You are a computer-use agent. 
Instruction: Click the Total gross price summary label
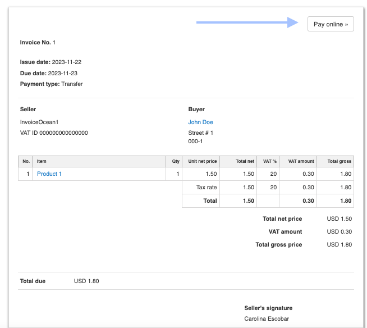tap(278, 245)
